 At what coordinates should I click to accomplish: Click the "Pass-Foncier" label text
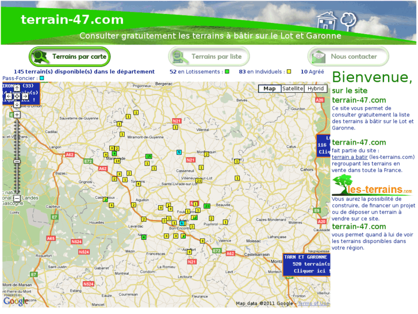click(x=18, y=78)
